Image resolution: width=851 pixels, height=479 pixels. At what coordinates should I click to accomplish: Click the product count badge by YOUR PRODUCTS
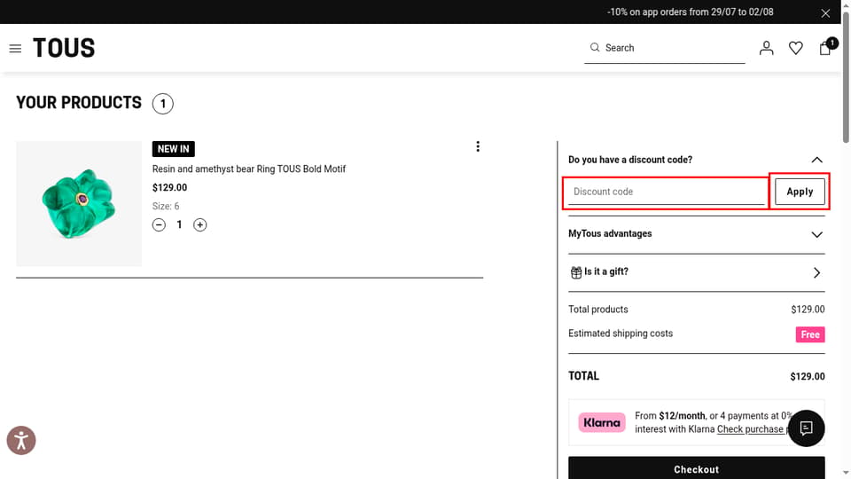click(x=163, y=104)
